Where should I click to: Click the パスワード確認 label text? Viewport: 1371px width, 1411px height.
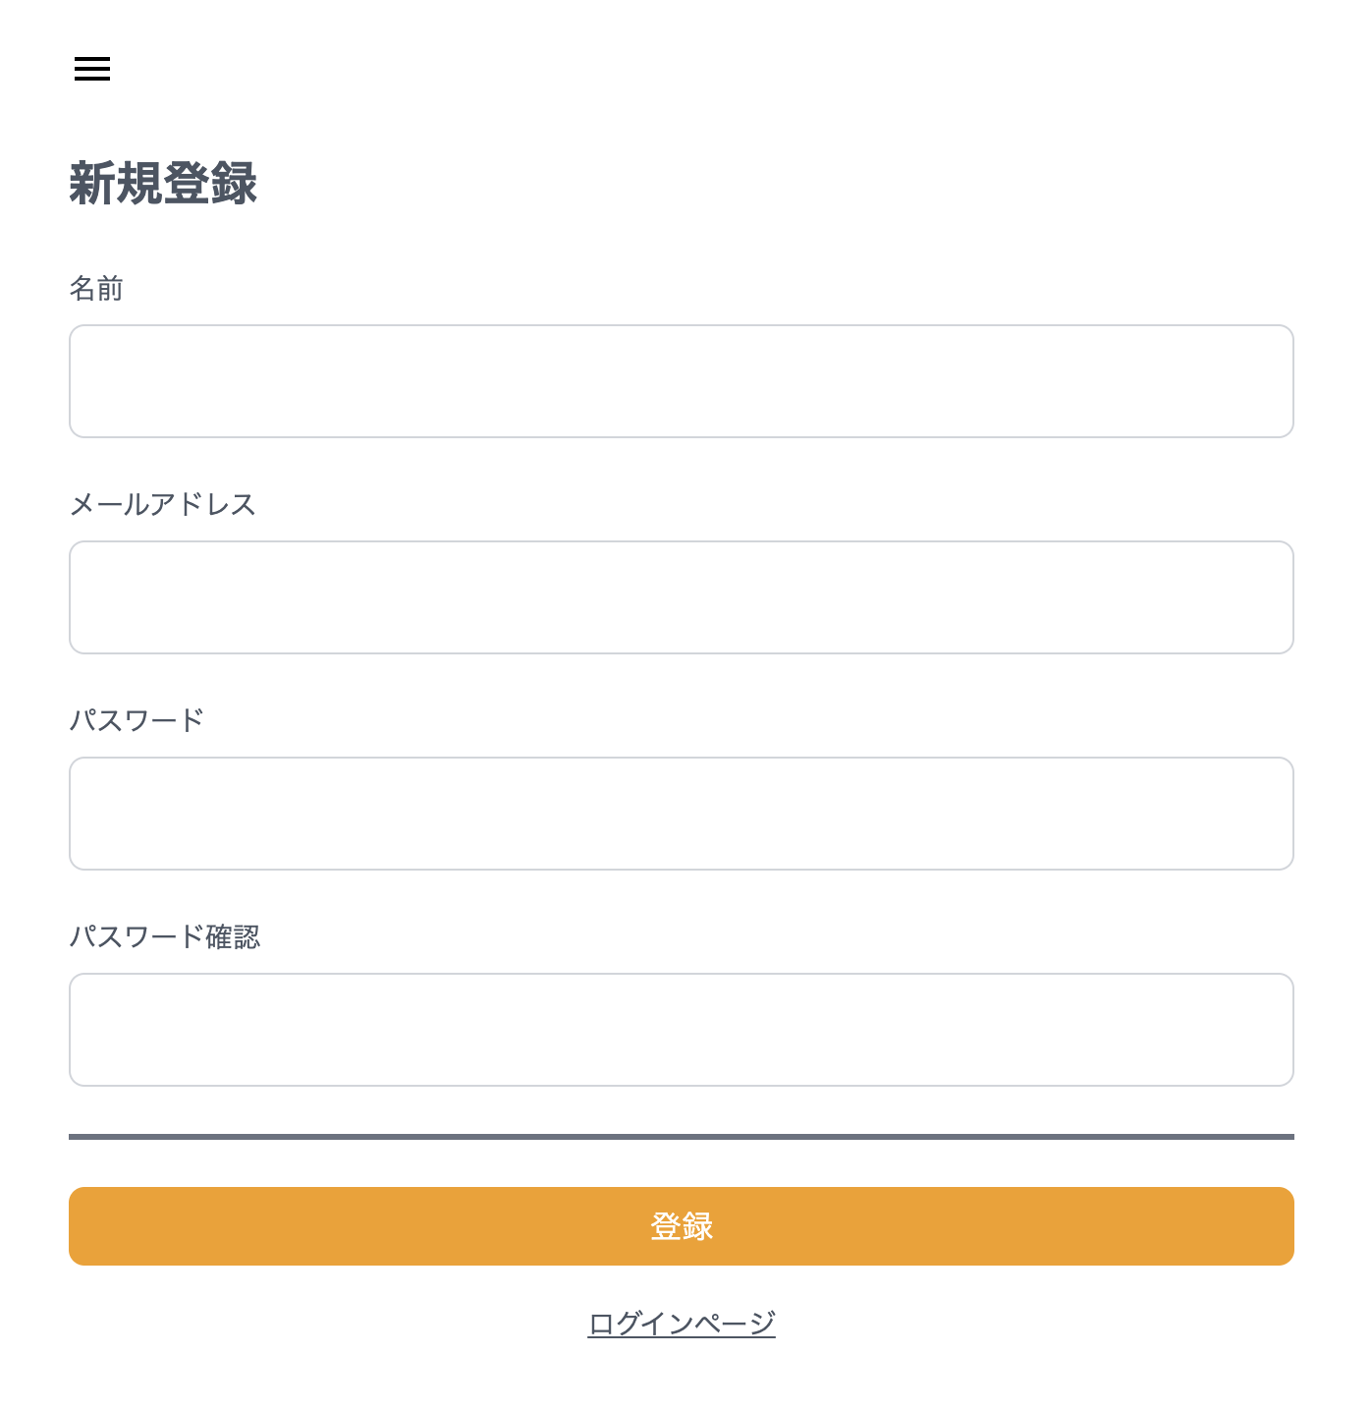pos(164,937)
